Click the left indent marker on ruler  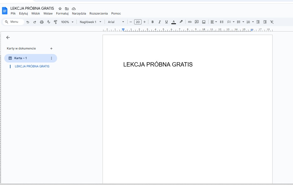(x=123, y=30)
